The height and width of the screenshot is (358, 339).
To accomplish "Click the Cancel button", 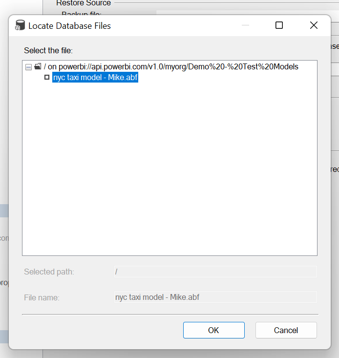I will coord(286,330).
